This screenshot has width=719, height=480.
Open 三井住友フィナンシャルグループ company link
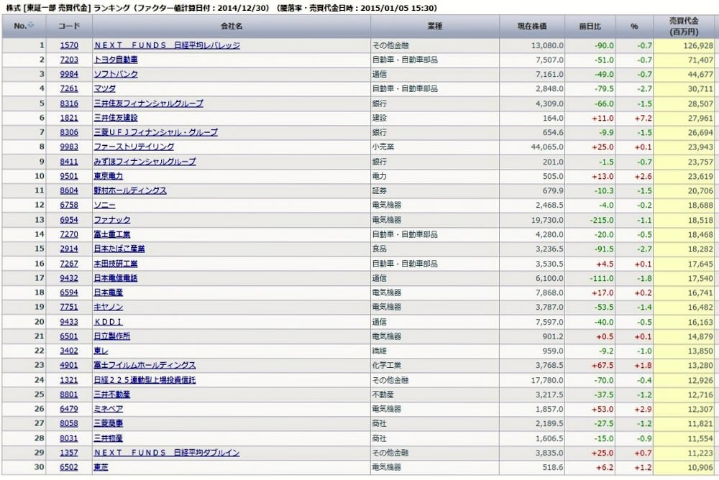pyautogui.click(x=149, y=103)
